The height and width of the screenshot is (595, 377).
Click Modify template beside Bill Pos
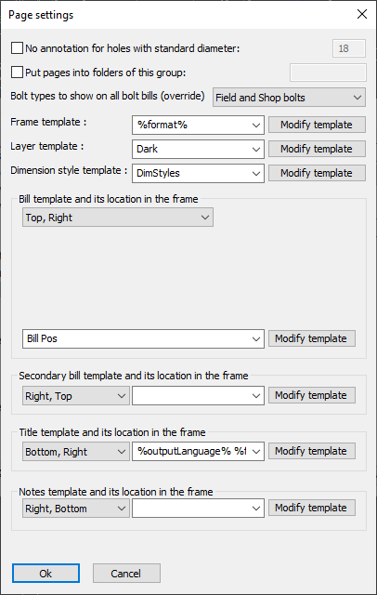click(x=312, y=338)
